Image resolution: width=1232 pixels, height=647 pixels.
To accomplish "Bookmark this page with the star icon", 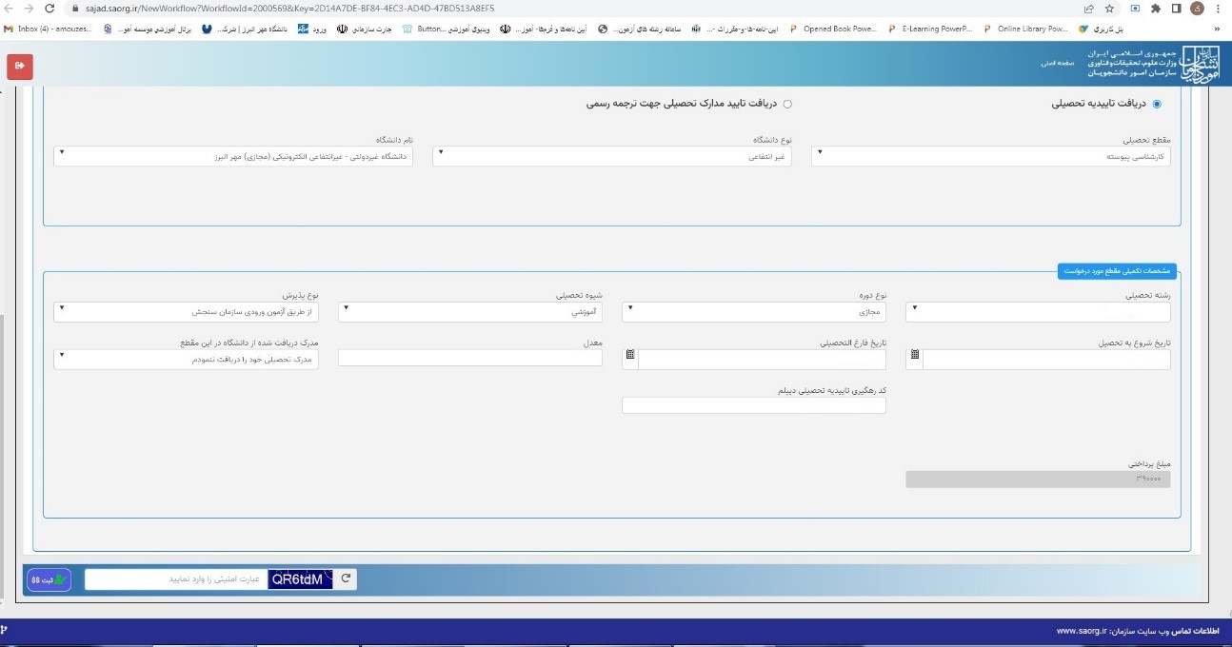I will (1109, 9).
